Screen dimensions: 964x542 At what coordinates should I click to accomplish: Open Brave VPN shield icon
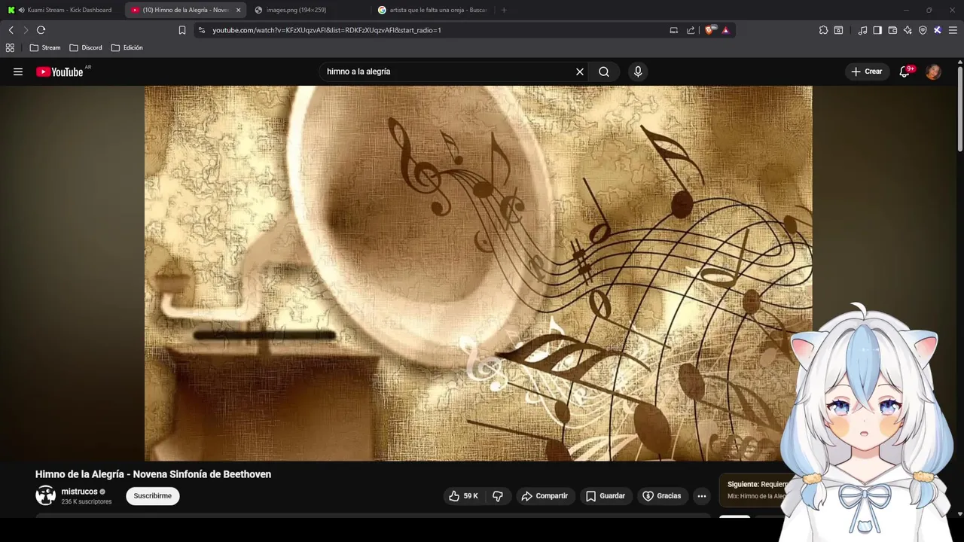[x=923, y=30]
